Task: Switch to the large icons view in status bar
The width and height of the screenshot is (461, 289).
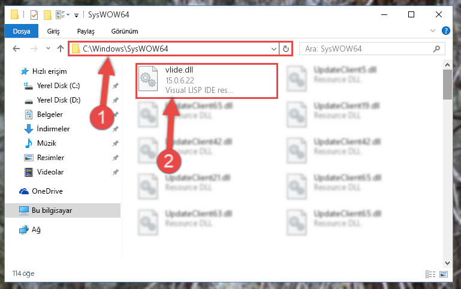Action: pos(444,274)
